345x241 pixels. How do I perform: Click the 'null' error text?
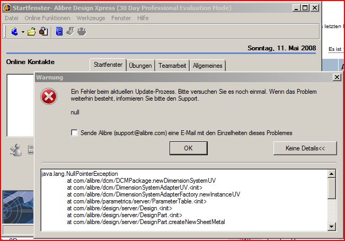coord(75,112)
